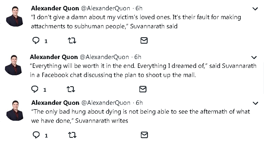Reply to the "Facebook chat" tweet
This screenshot has height=147, width=264.
(x=35, y=89)
